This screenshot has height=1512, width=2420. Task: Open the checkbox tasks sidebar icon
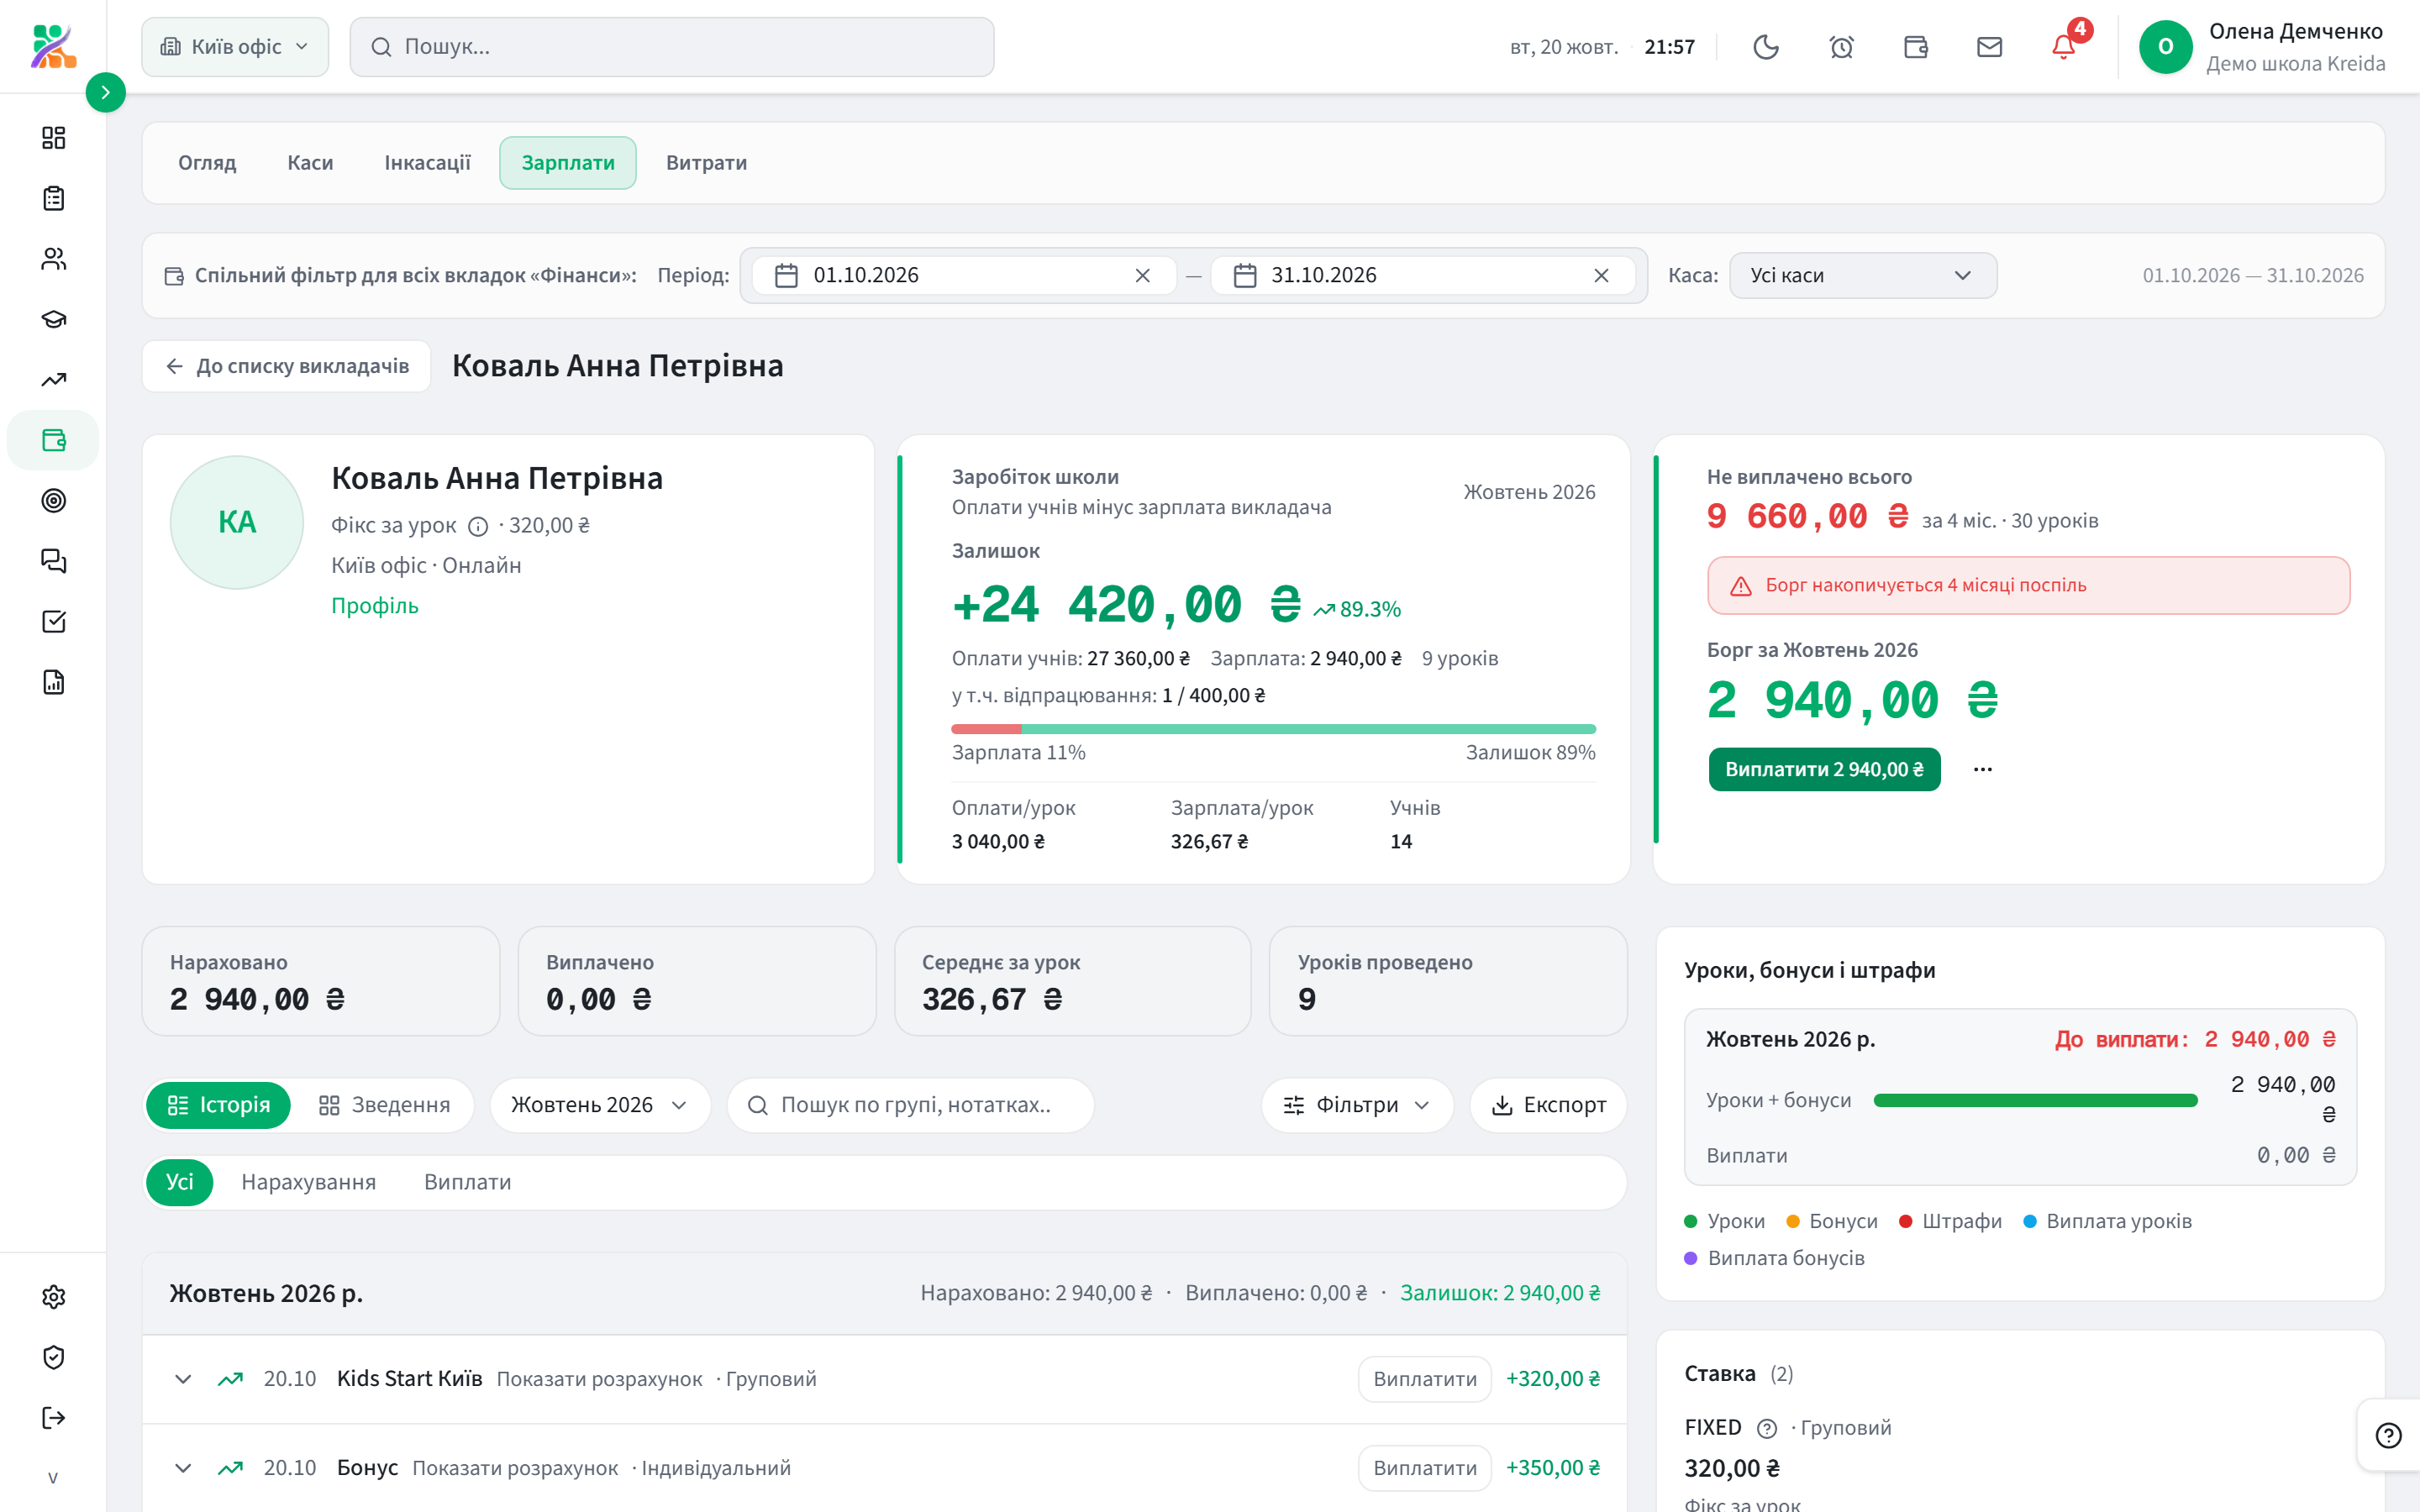54,622
